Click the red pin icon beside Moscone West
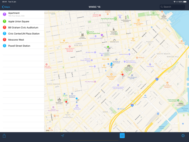The image size is (189, 142). (4, 40)
